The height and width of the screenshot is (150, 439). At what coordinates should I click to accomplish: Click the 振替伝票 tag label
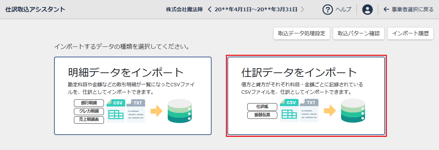point(262,115)
